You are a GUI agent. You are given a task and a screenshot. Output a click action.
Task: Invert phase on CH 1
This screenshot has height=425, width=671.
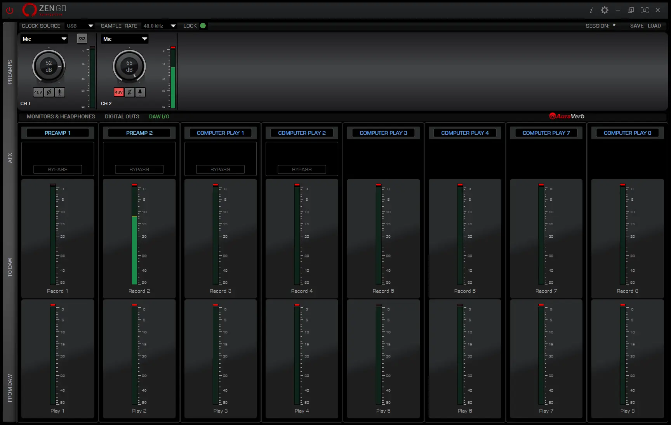point(49,92)
